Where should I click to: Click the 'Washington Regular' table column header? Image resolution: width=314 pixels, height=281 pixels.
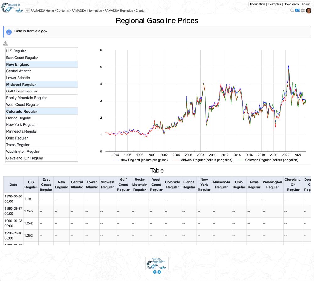coord(272,185)
